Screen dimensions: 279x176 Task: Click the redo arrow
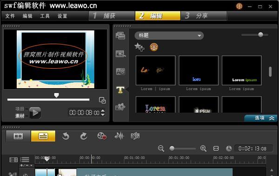tap(84, 137)
